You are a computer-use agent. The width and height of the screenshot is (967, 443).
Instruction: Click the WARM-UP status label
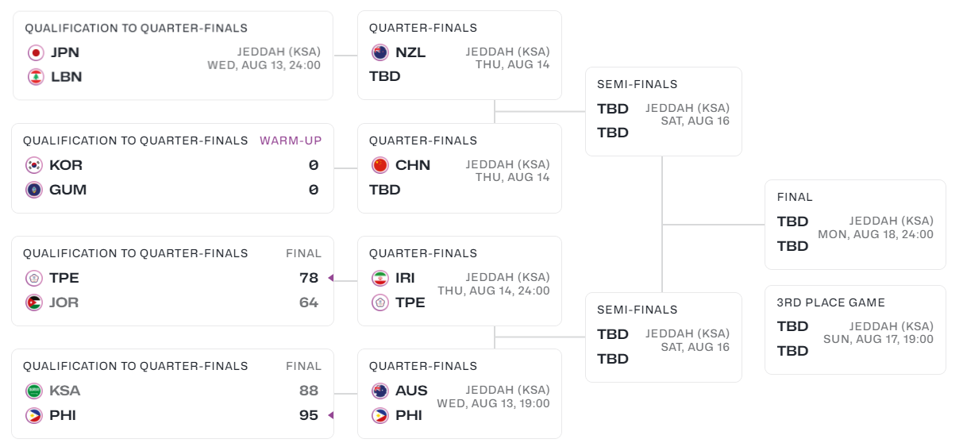tap(291, 141)
